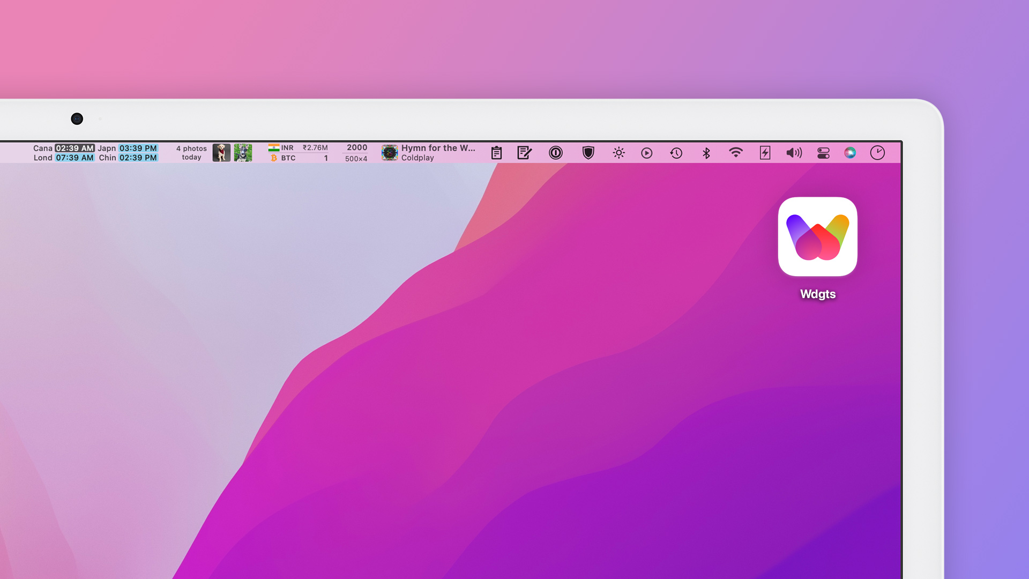Open Wi-Fi settings from menu bar

pos(735,152)
